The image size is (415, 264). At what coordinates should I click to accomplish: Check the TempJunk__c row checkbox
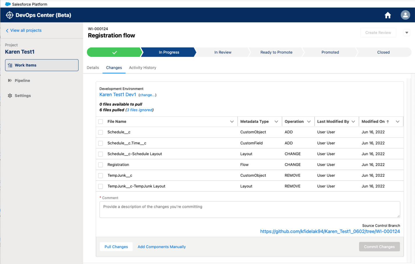pyautogui.click(x=100, y=176)
